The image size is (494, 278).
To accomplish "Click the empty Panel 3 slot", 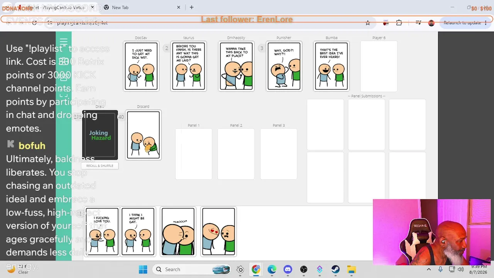I will (x=279, y=154).
